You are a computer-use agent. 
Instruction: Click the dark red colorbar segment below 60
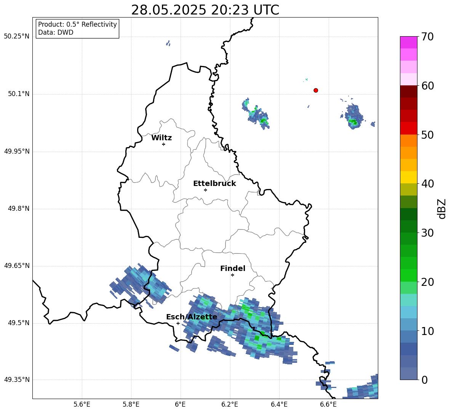tap(408, 91)
